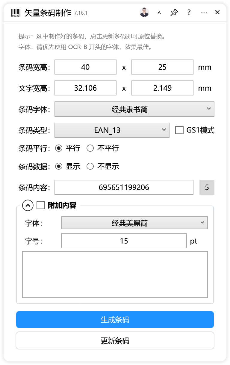230x365 pixels.
Task: Click the 条码宽高 label
Action: point(34,67)
